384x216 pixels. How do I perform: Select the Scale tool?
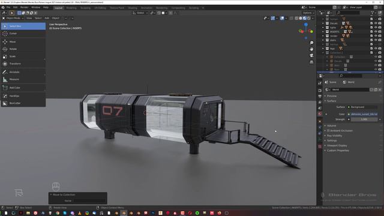tap(23, 56)
